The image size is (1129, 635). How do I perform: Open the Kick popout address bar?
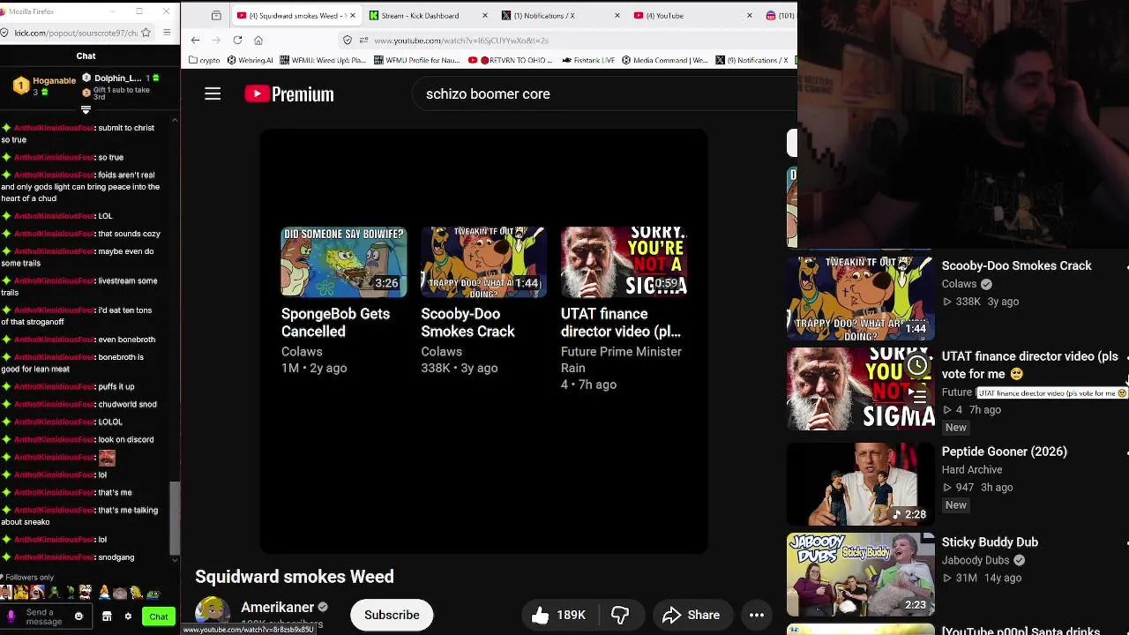point(76,33)
